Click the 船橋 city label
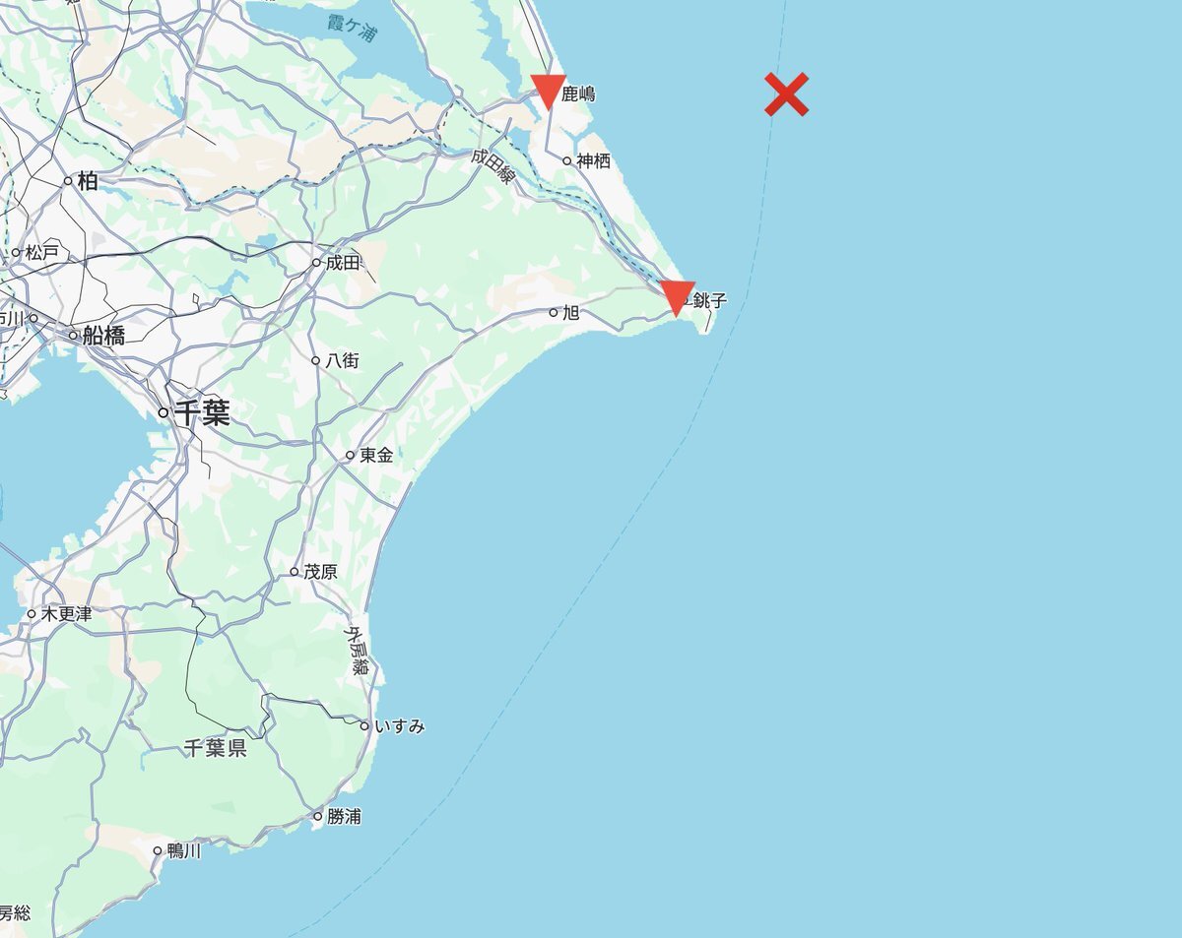This screenshot has width=1182, height=938. [x=103, y=336]
